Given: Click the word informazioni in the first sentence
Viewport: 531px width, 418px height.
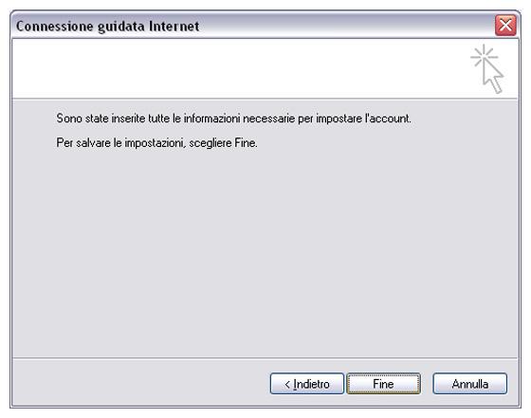Looking at the screenshot, I should (212, 118).
